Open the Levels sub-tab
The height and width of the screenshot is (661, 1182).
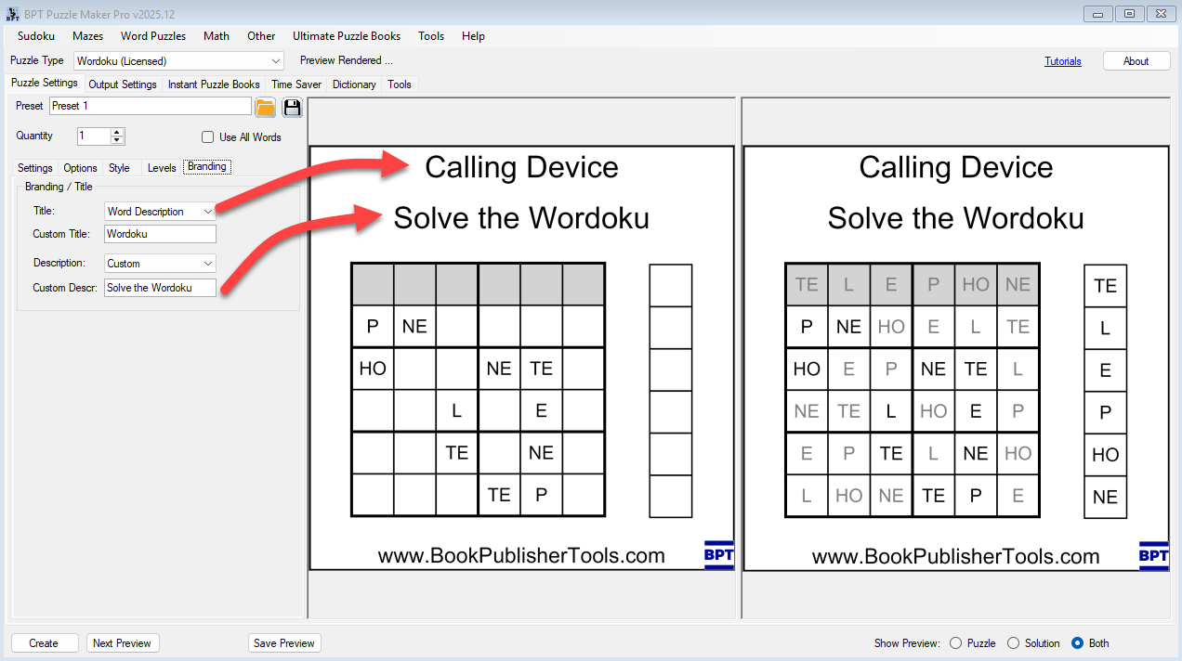tap(162, 168)
